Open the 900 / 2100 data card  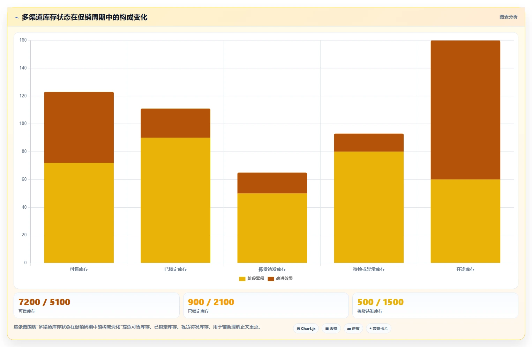click(266, 305)
